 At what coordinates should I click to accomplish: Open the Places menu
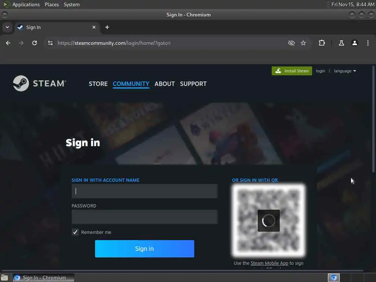51,4
